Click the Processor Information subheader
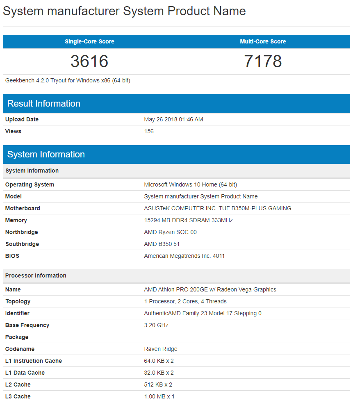Screen dimensions: 353x405 tap(176, 275)
